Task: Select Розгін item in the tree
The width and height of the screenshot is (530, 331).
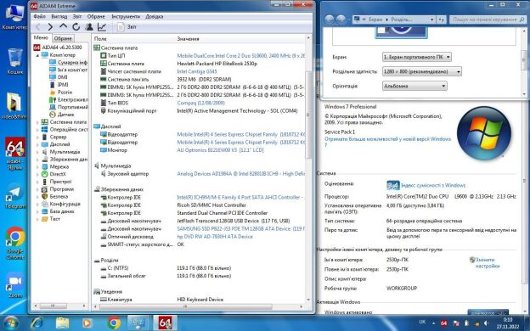Action: tap(65, 92)
